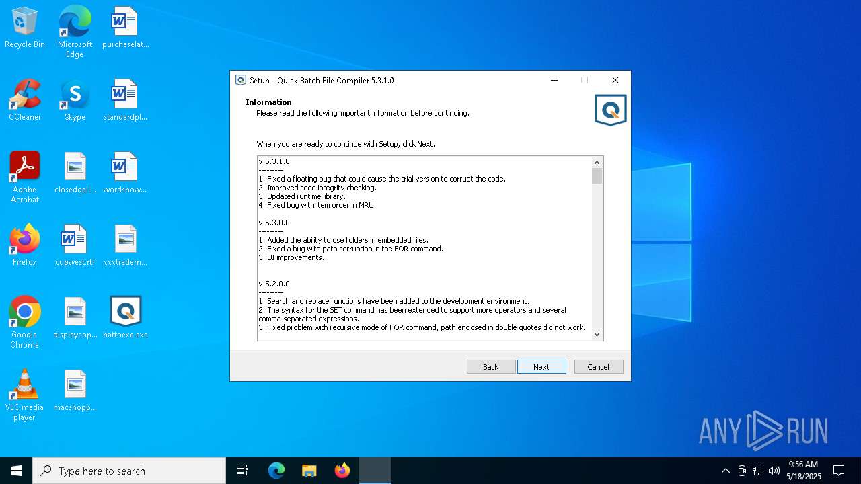Viewport: 861px width, 484px height.
Task: Launch Microsoft Edge from desktop shortcut
Action: pos(75,32)
